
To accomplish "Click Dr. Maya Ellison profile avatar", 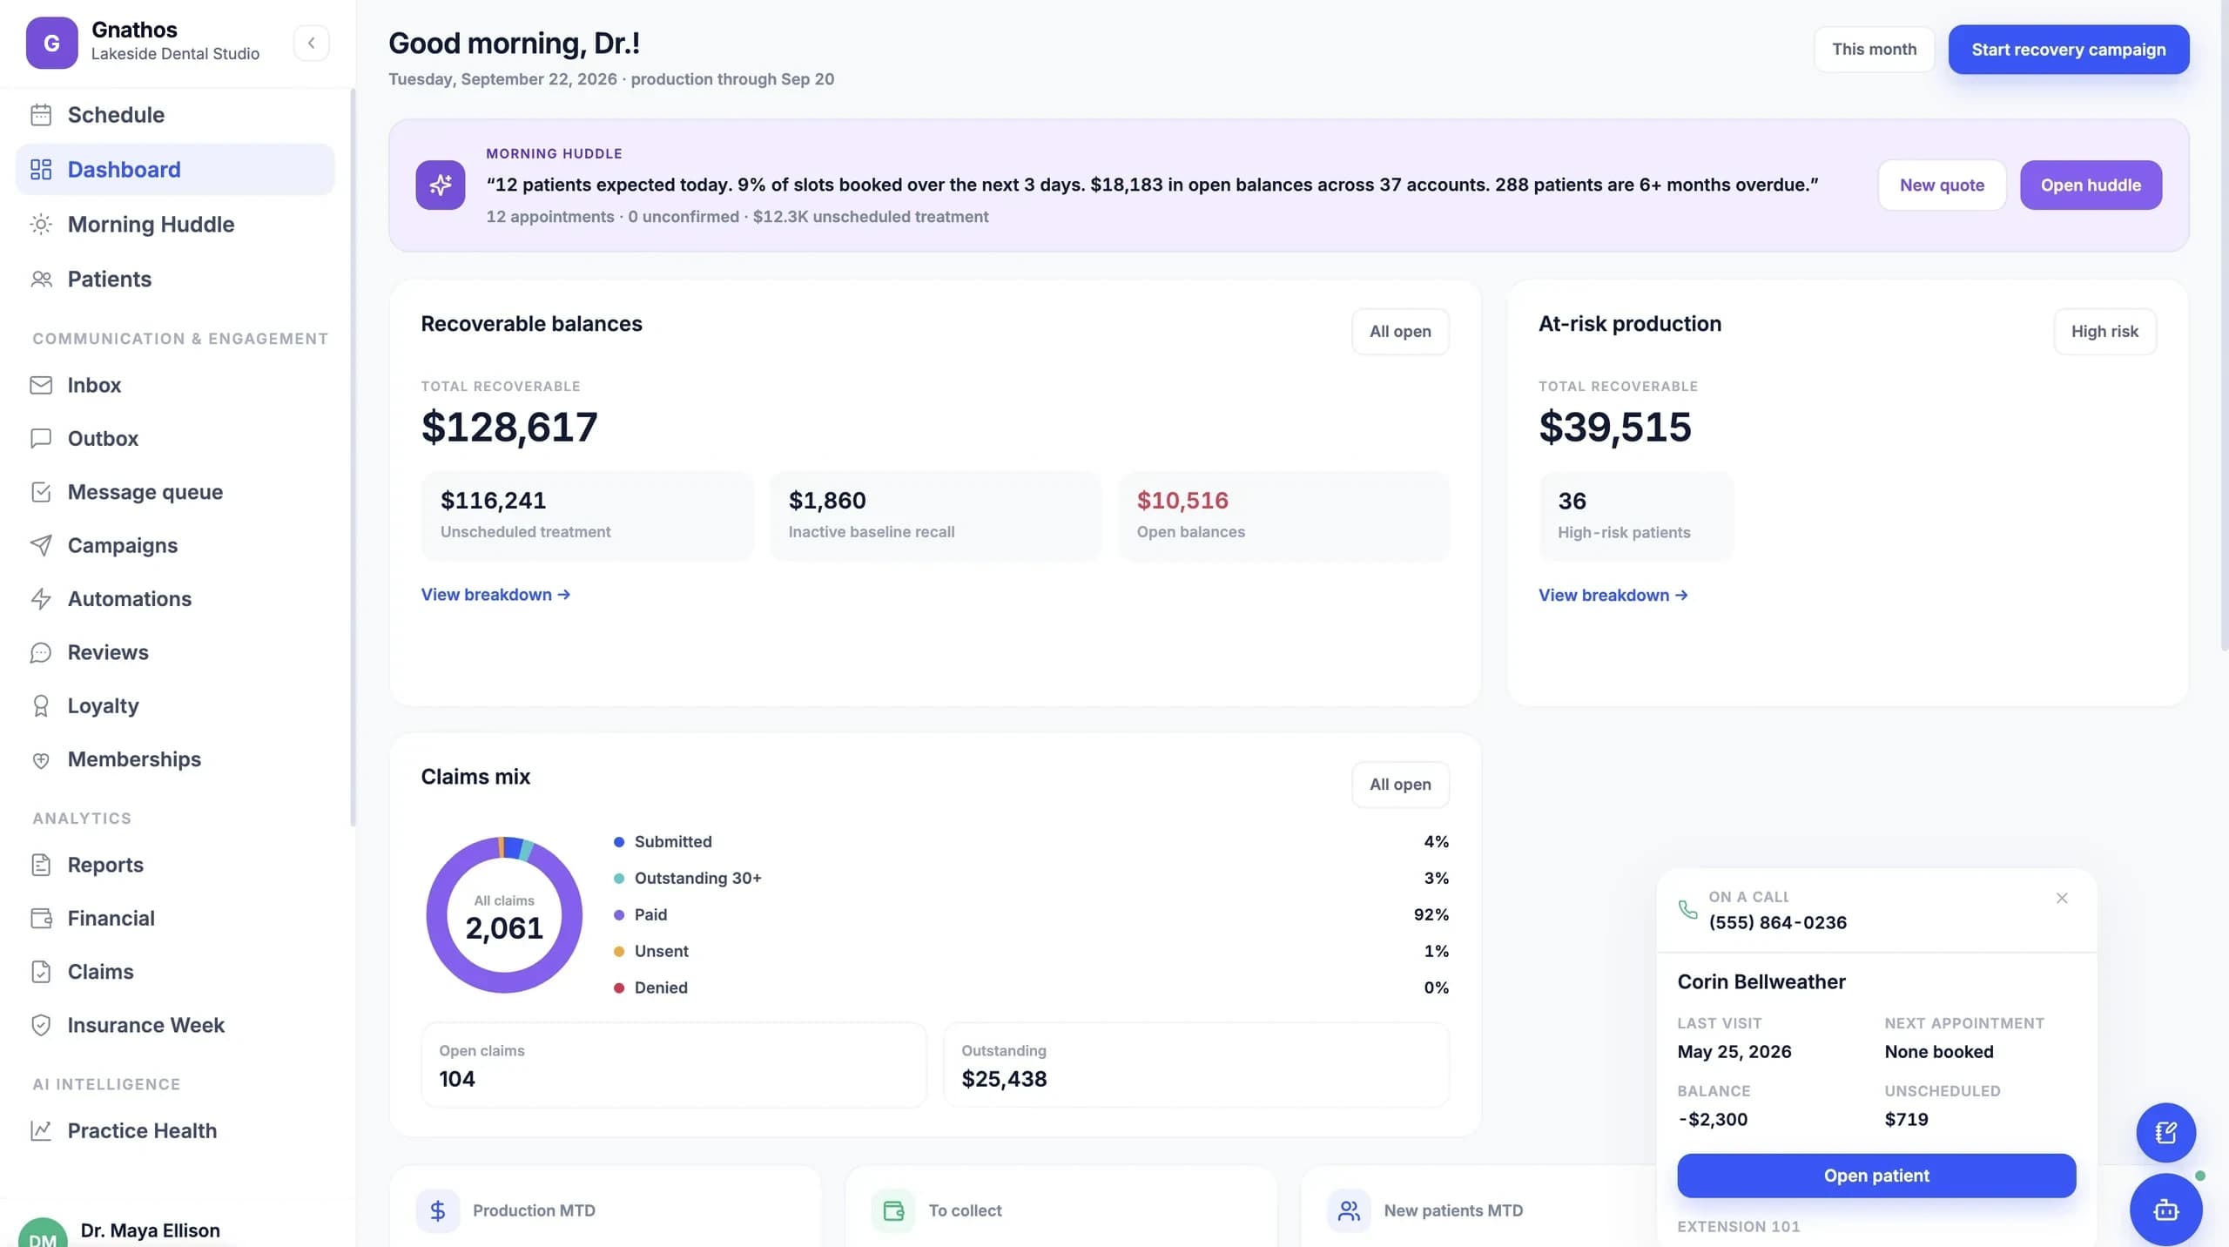I will pos(43,1232).
